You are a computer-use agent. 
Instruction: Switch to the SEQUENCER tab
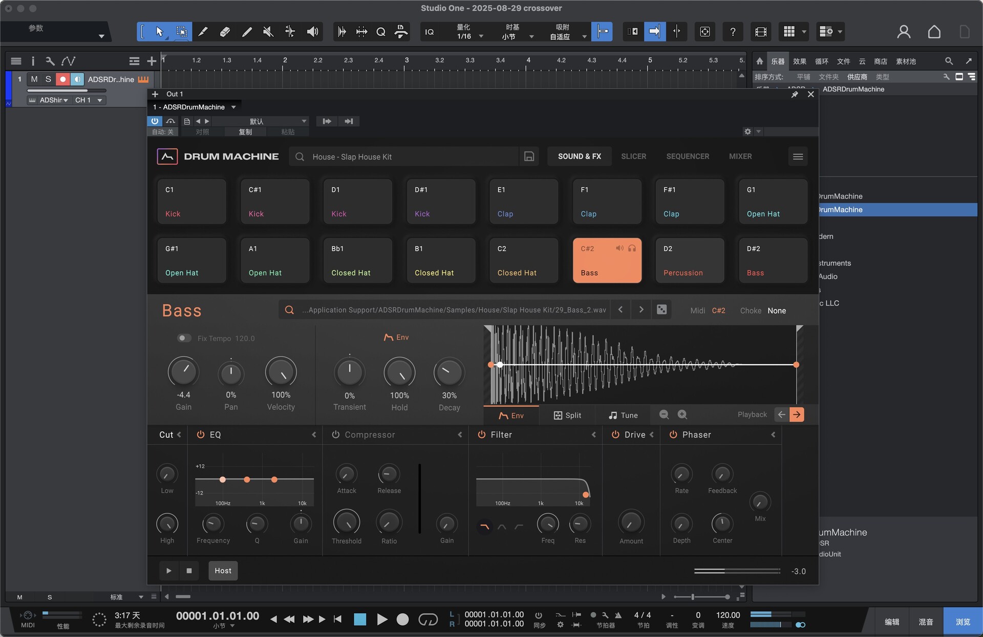pos(688,157)
